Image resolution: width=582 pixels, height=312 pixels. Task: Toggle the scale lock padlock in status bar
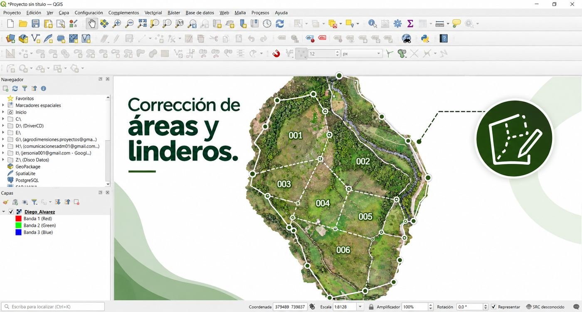pos(371,307)
